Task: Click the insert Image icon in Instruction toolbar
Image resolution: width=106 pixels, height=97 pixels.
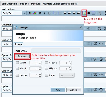Action: click(84, 13)
